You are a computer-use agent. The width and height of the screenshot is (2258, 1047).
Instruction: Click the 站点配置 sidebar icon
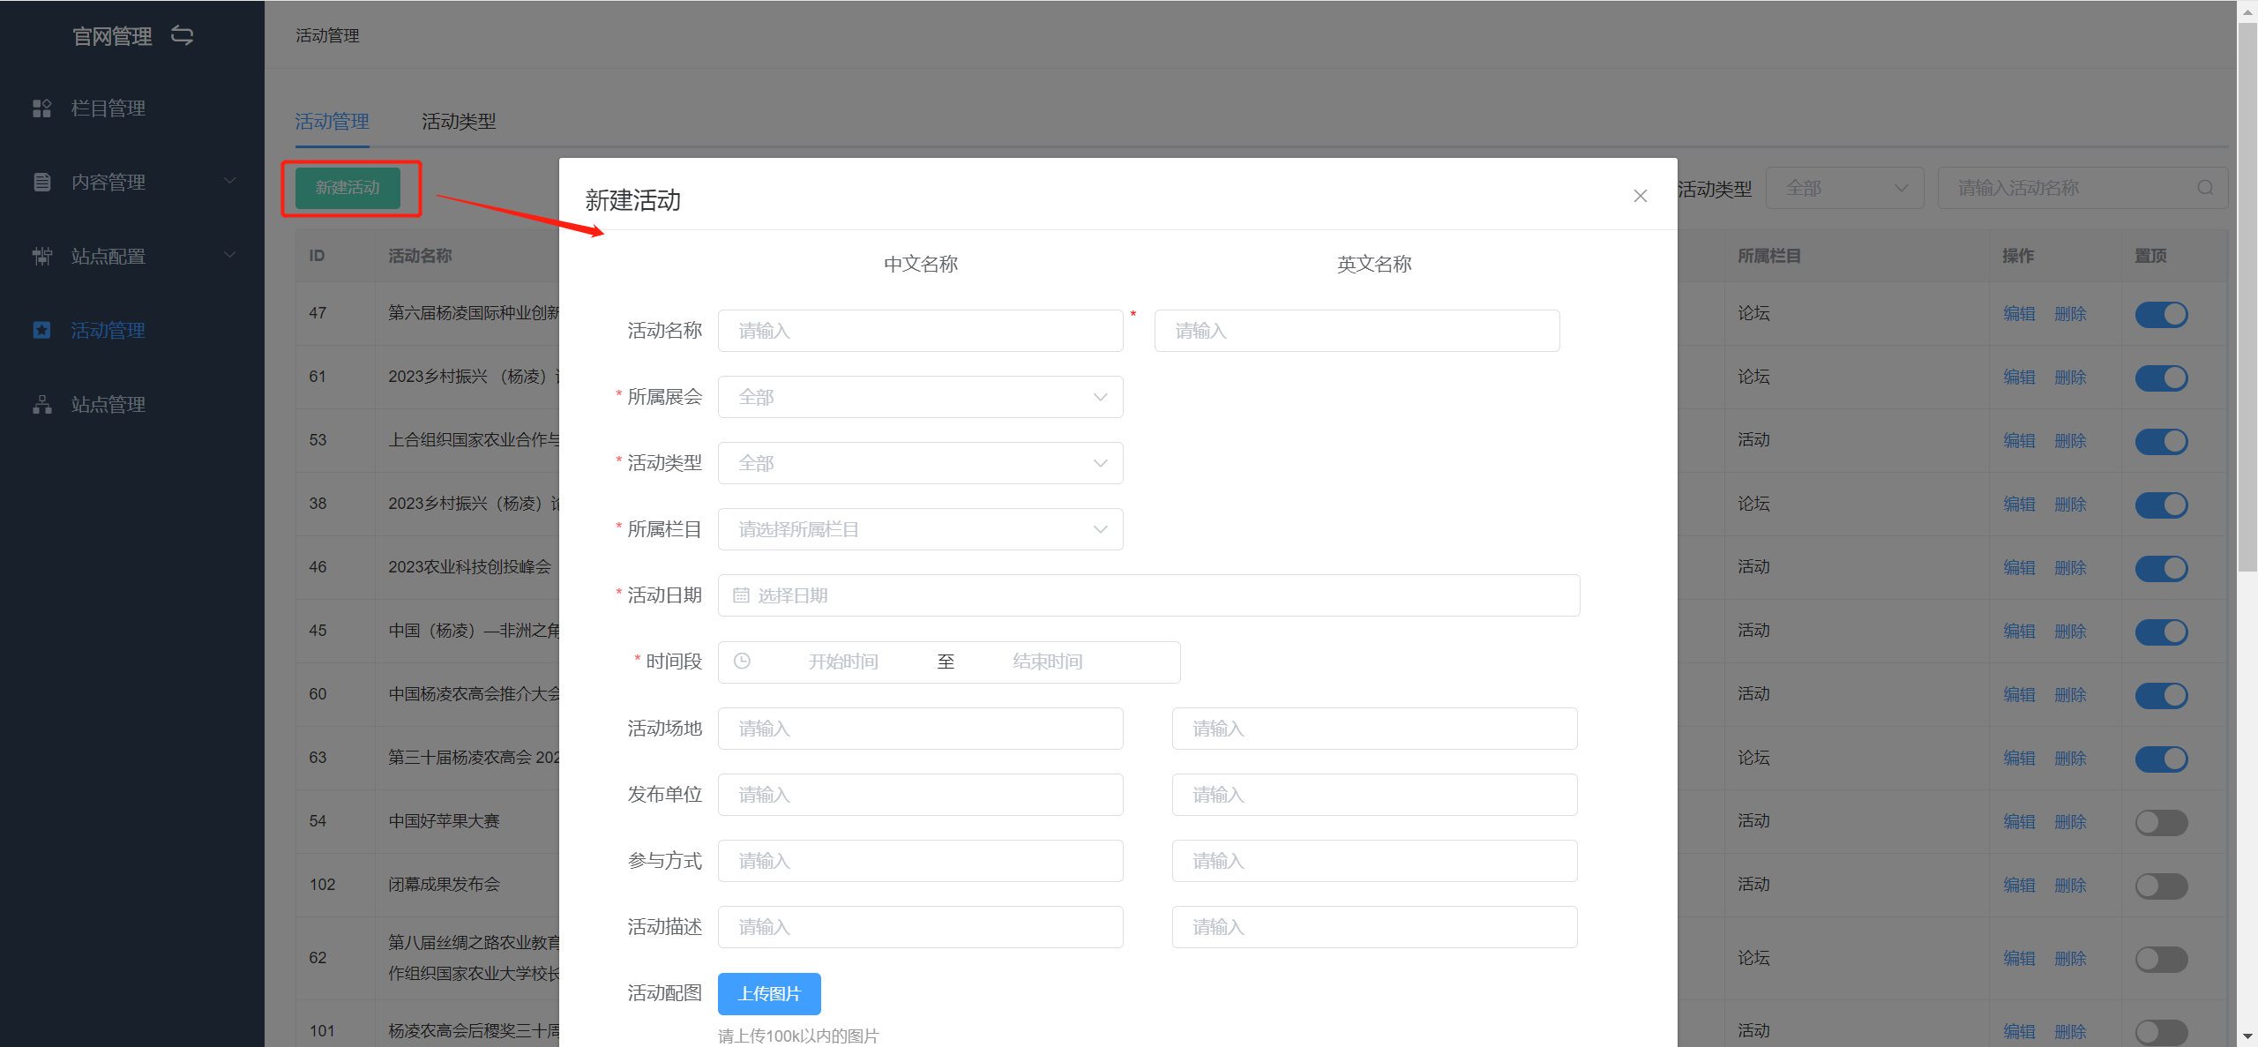click(x=41, y=257)
